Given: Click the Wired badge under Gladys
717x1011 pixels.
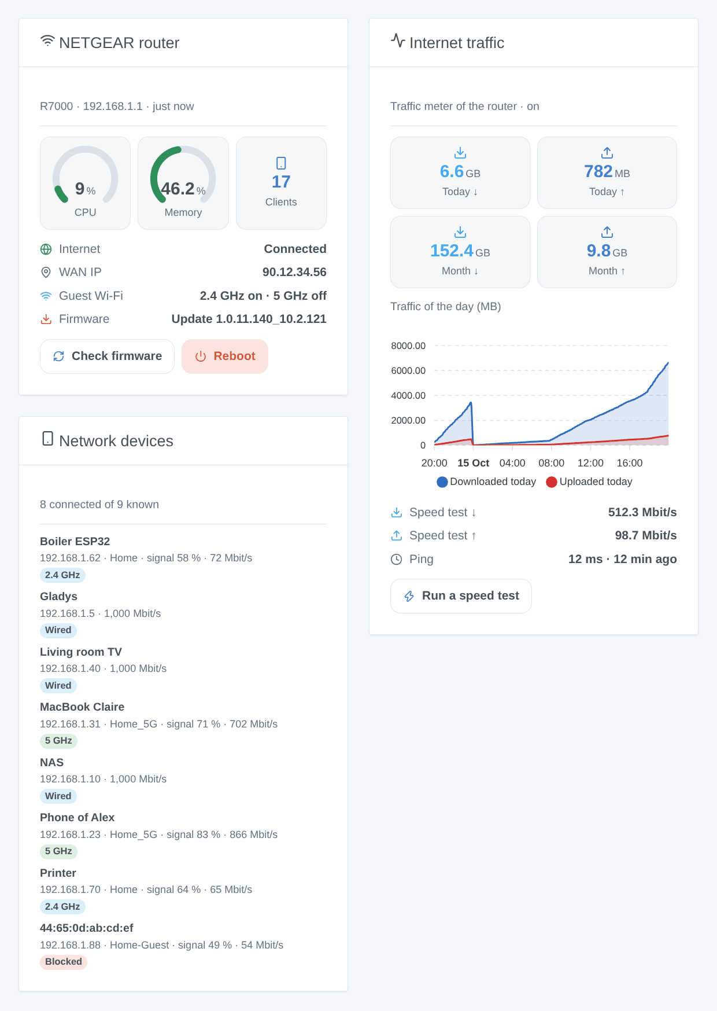Looking at the screenshot, I should pos(58,630).
